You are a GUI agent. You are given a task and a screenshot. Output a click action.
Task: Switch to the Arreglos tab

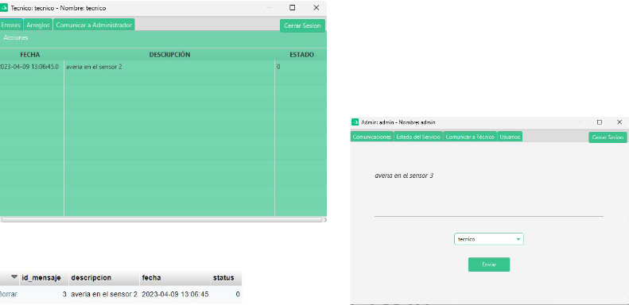[38, 25]
